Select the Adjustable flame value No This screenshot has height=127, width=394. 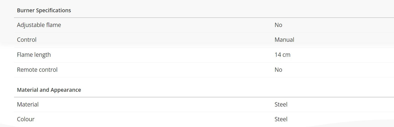click(x=278, y=25)
